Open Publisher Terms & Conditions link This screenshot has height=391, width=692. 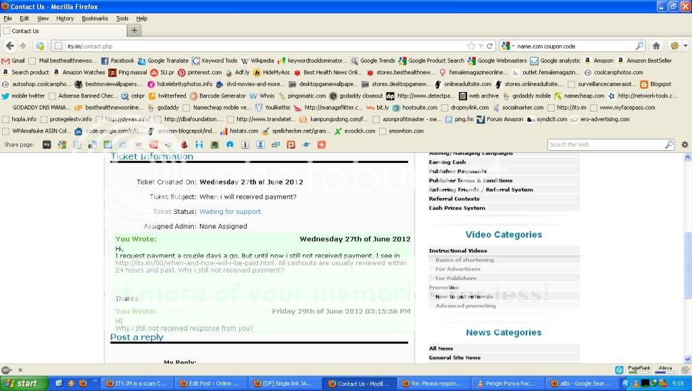[470, 181]
